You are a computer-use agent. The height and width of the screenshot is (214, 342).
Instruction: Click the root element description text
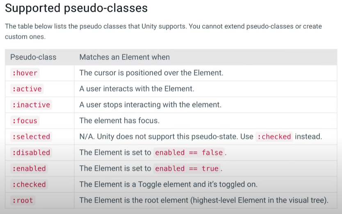pos(204,200)
